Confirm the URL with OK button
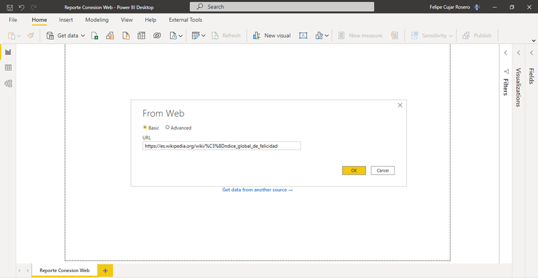The image size is (538, 278). coord(354,171)
